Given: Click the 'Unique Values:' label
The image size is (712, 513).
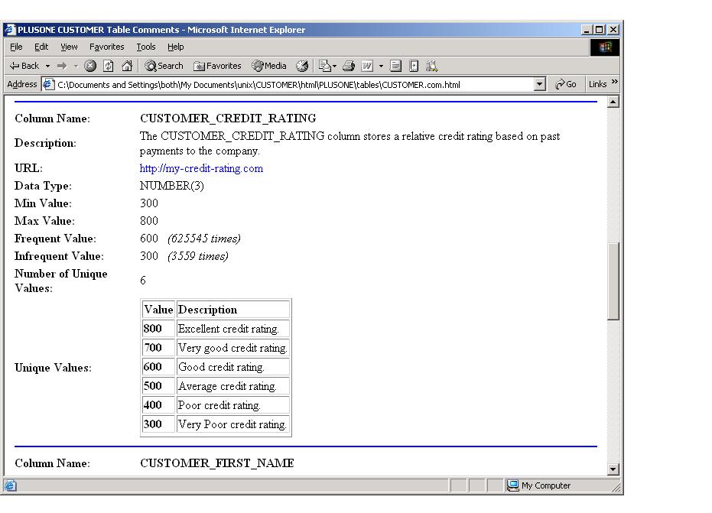Looking at the screenshot, I should [53, 368].
